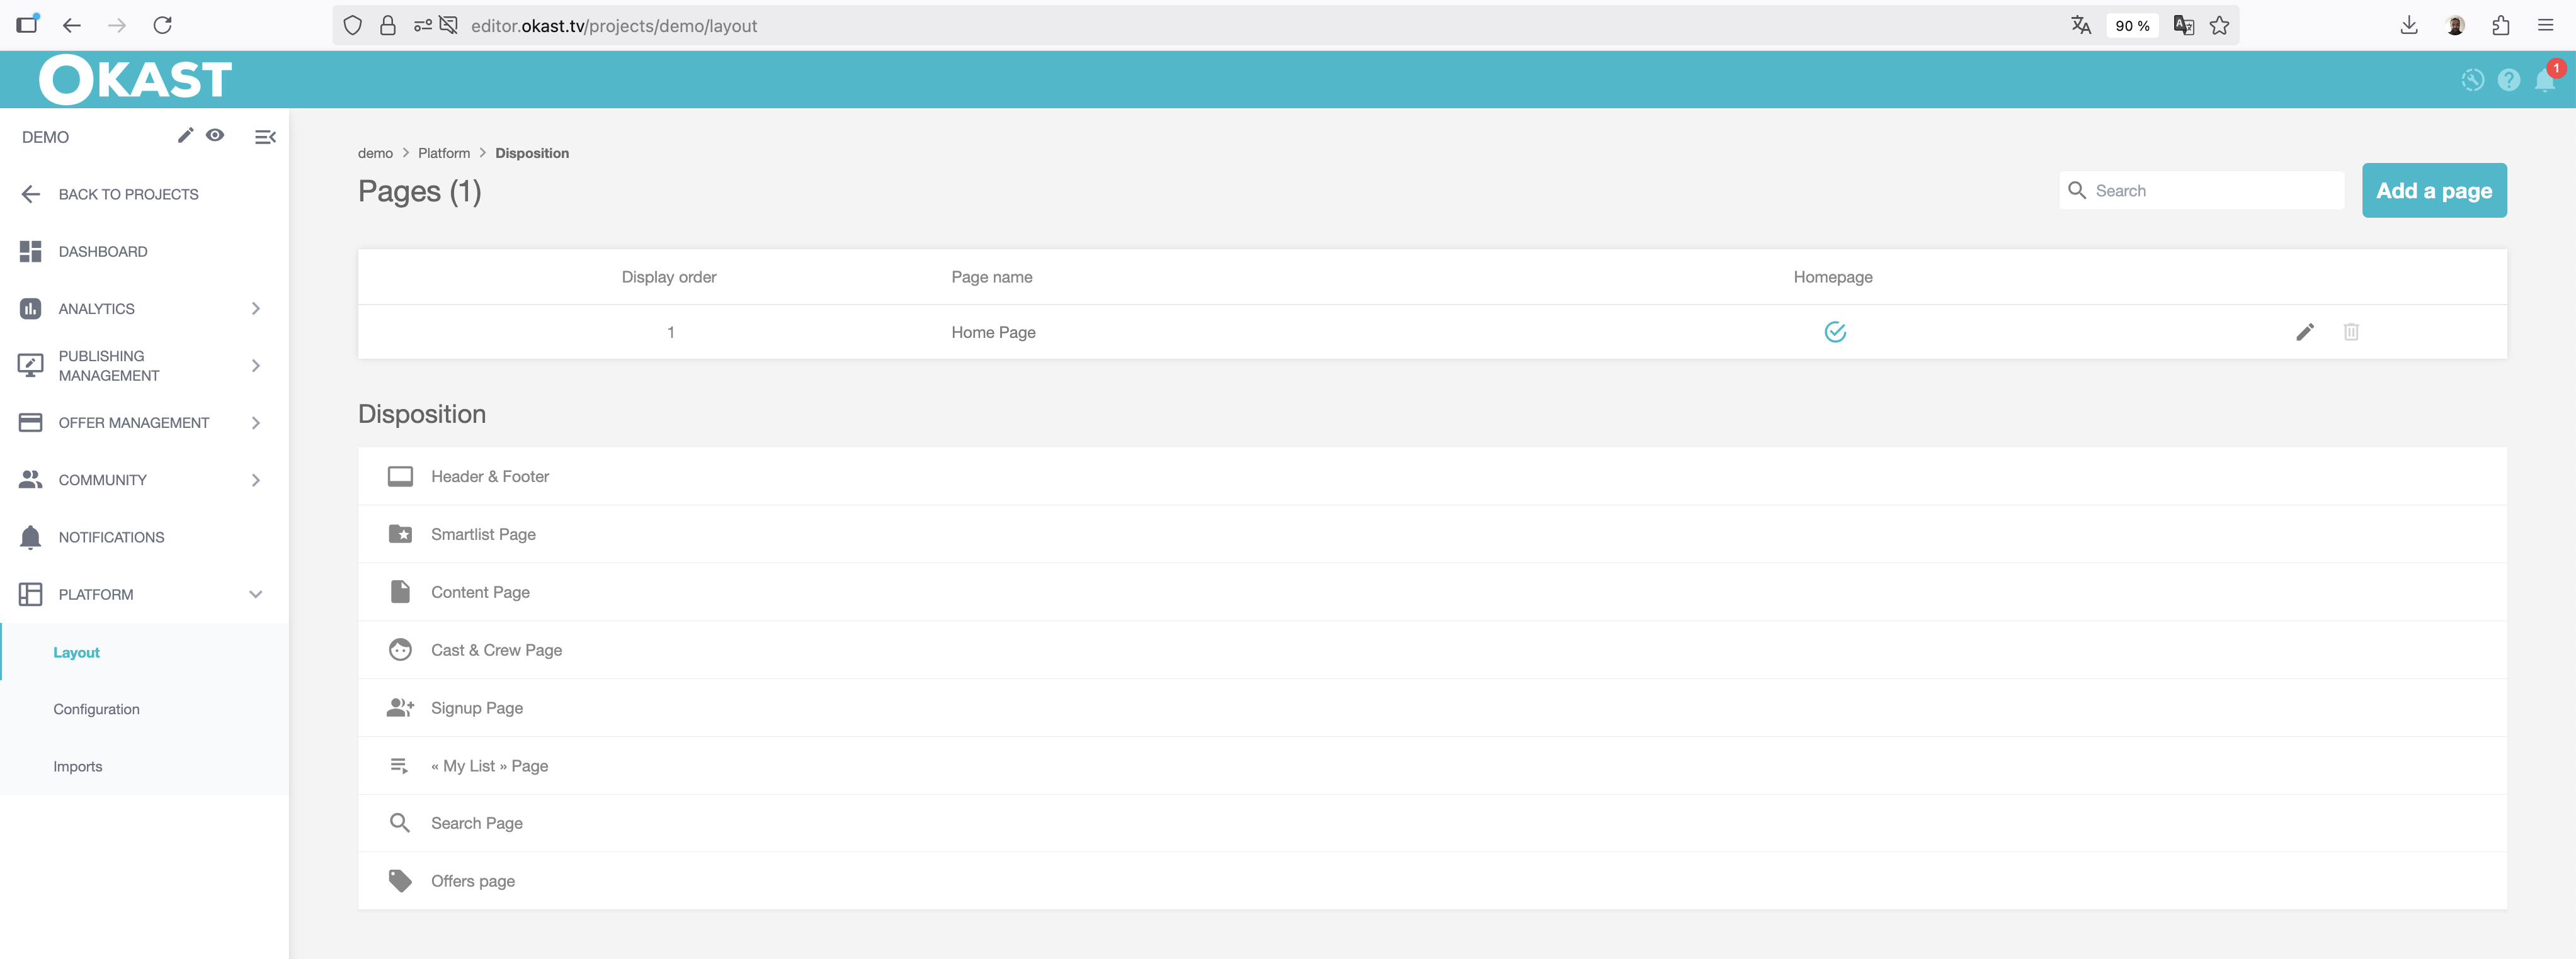Image resolution: width=2576 pixels, height=959 pixels.
Task: Click the Platform breadcrumb link
Action: tap(443, 153)
